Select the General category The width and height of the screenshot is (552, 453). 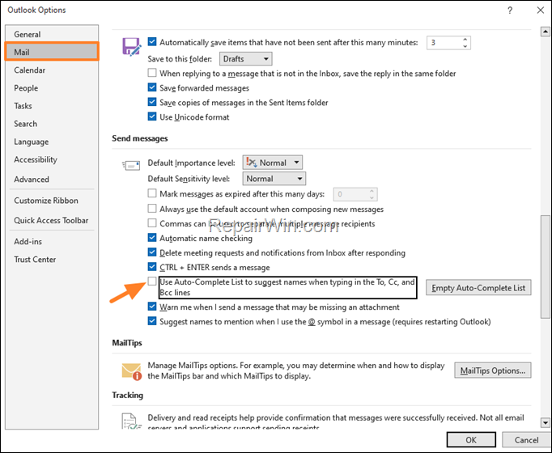[x=52, y=34]
